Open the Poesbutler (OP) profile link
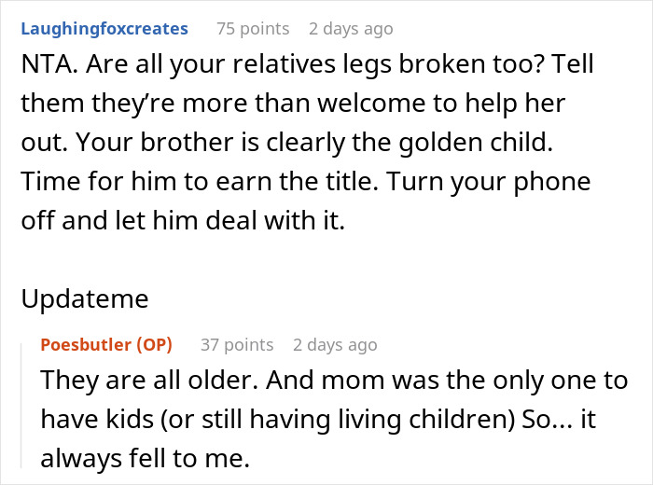The height and width of the screenshot is (485, 653). [x=106, y=345]
